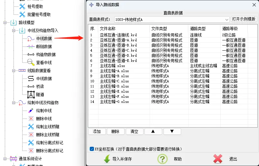
Task: Click the 添加 button
Action: (x=97, y=131)
